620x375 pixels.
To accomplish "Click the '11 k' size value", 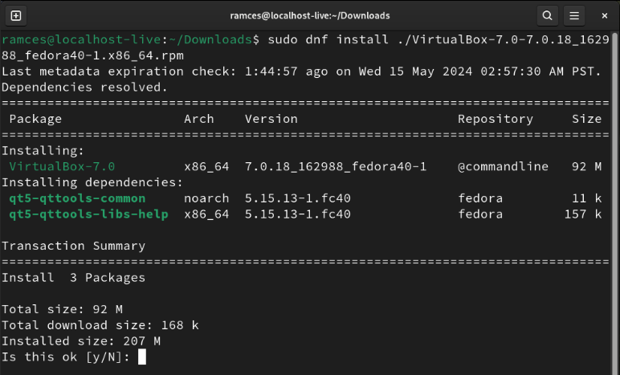I will click(587, 198).
